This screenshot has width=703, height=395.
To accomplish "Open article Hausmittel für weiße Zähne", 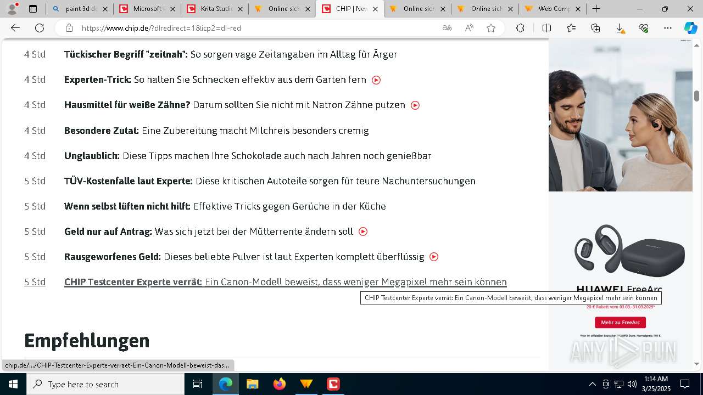I will 235,105.
